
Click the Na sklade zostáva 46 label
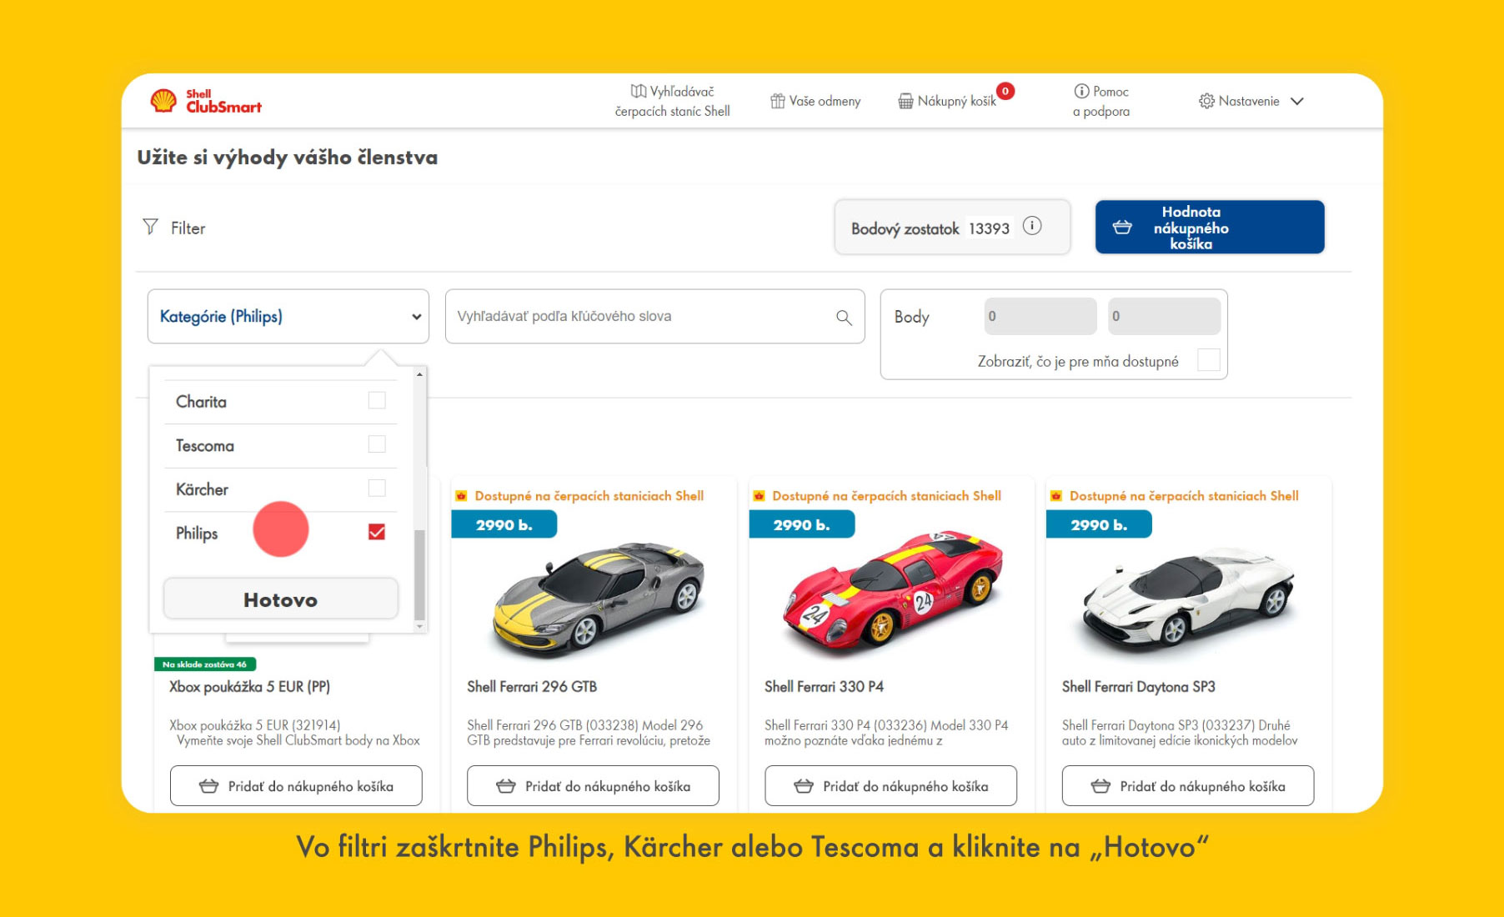click(x=205, y=664)
